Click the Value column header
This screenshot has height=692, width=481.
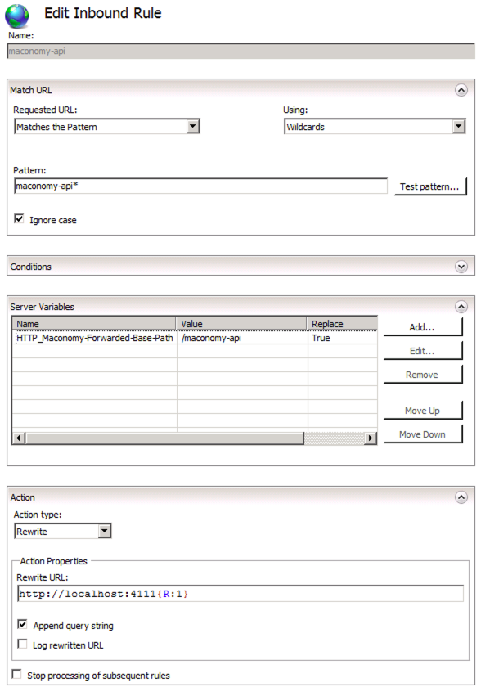coord(241,323)
